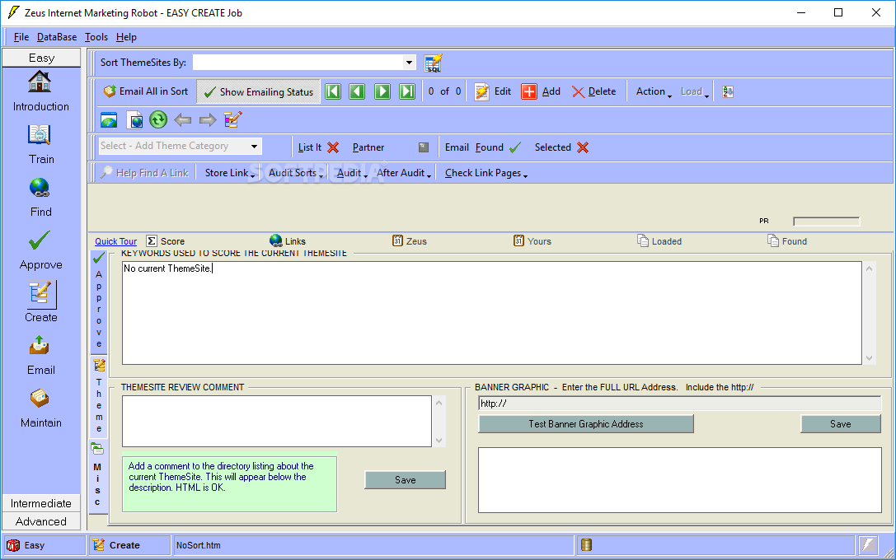Select the Approve checkmark in sidebar
896x560 pixels.
40,240
